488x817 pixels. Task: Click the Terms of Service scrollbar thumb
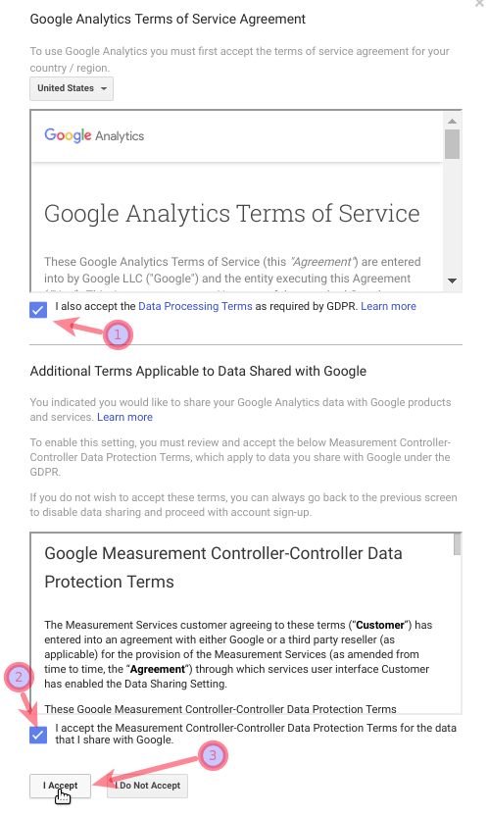click(452, 144)
